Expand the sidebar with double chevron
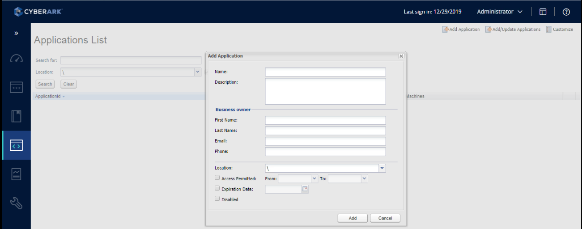The height and width of the screenshot is (229, 582). coord(16,33)
